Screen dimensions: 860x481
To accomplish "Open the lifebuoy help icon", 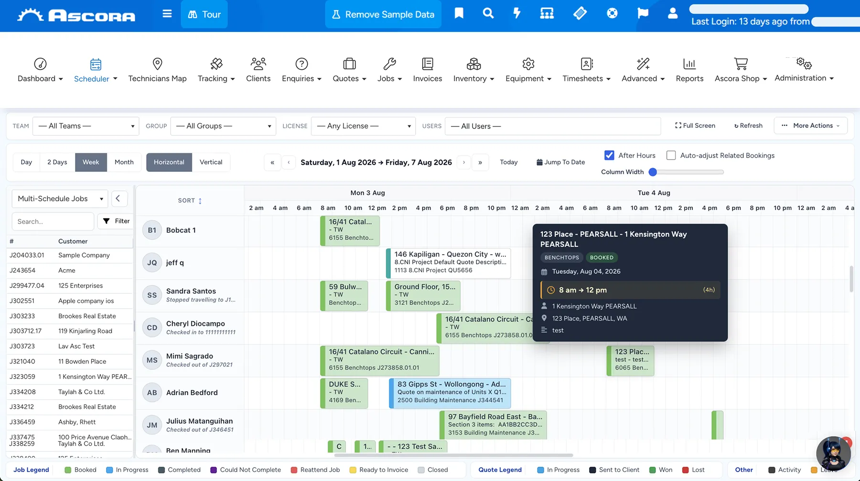I will tap(612, 13).
